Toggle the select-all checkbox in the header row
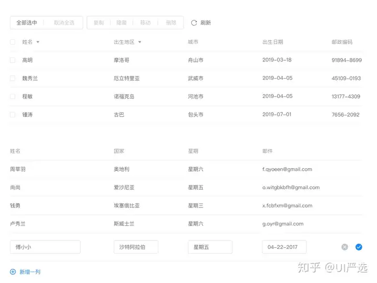Viewport: 377px width, 283px height. pyautogui.click(x=13, y=42)
